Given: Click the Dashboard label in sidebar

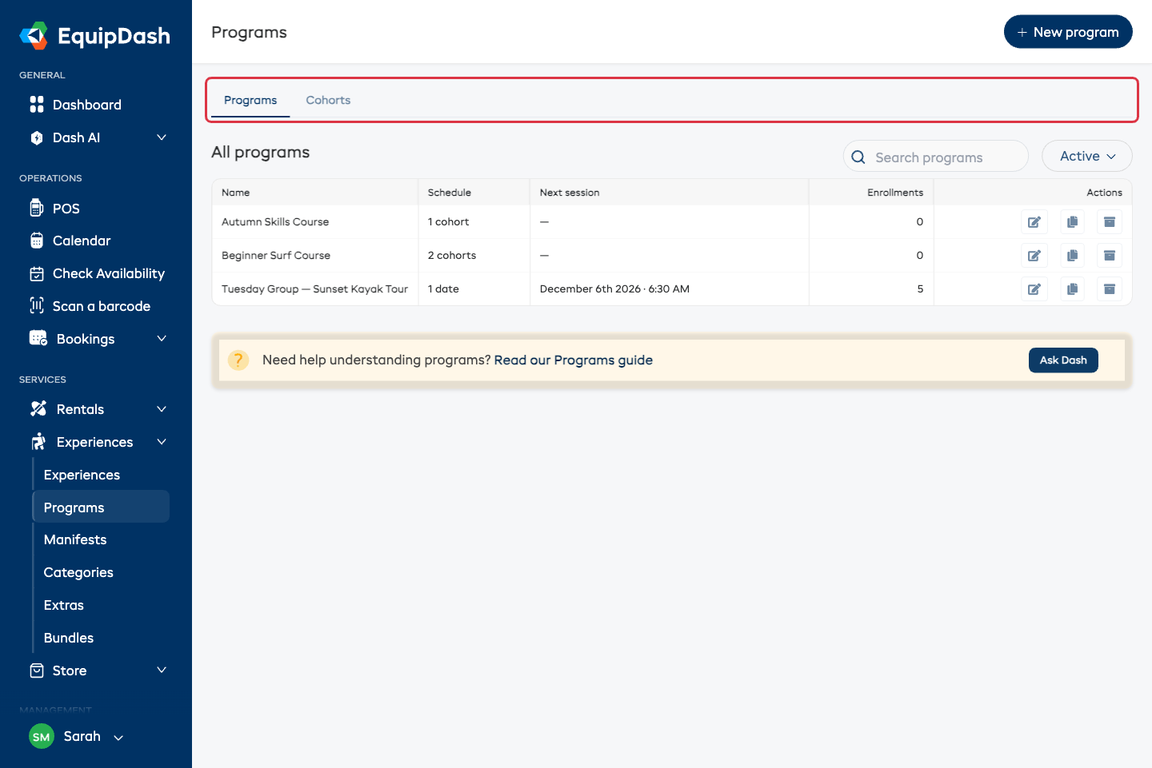Looking at the screenshot, I should [x=87, y=105].
